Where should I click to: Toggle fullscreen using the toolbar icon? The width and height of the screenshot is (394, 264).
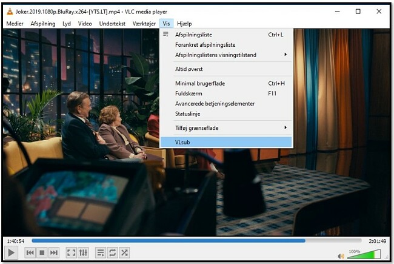71,252
